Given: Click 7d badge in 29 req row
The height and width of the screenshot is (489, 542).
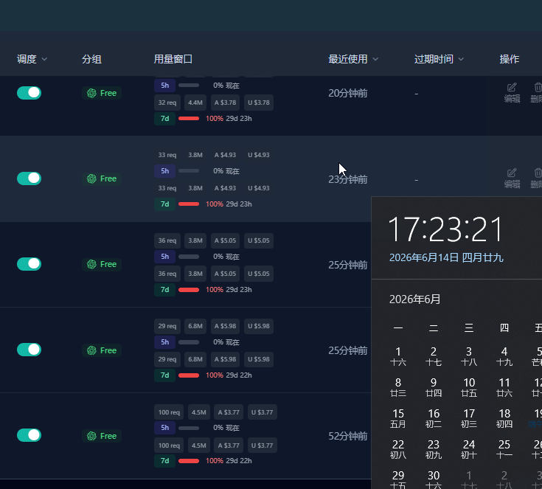Looking at the screenshot, I should pyautogui.click(x=165, y=375).
